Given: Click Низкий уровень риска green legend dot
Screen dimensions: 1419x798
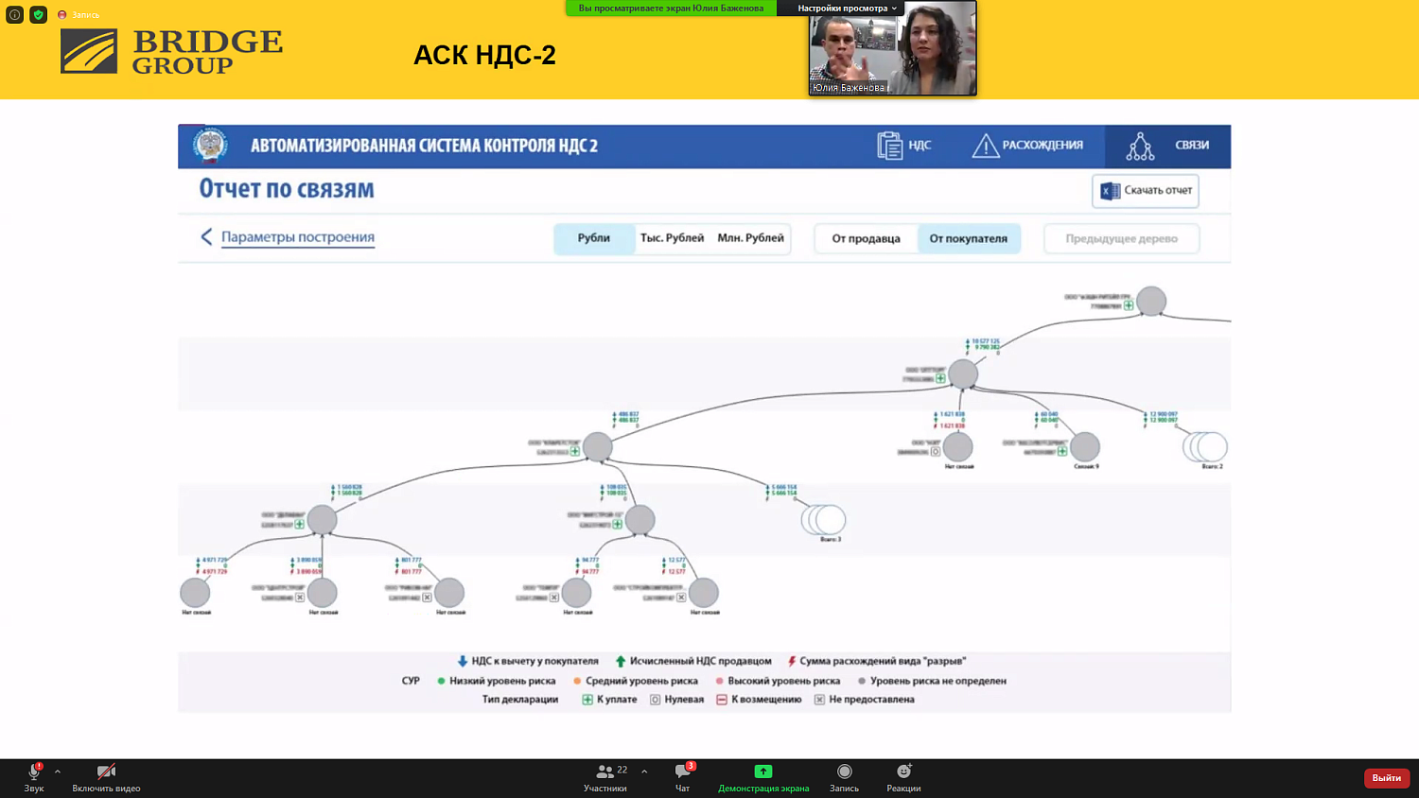Looking at the screenshot, I should pos(441,681).
